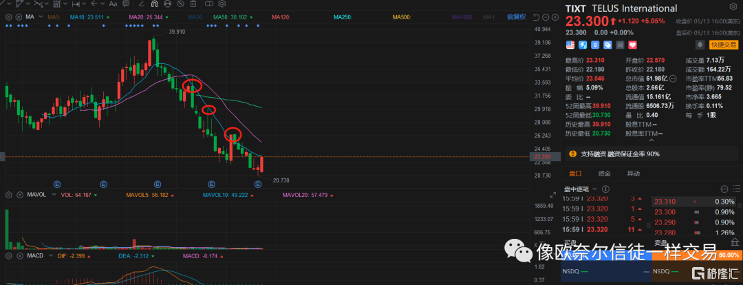Screen dimensions: 743x285
Task: Open drawing toolbar settings gear
Action: [222, 4]
